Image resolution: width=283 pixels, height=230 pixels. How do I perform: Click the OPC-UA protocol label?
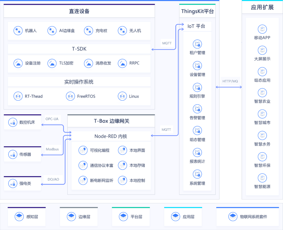click(x=52, y=119)
